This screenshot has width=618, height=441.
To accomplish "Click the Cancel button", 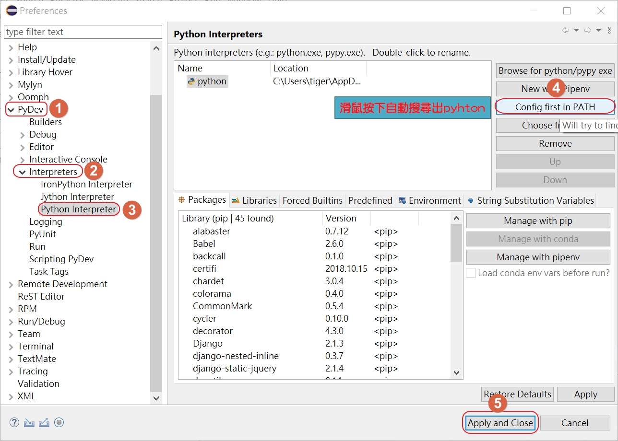I will [x=575, y=423].
